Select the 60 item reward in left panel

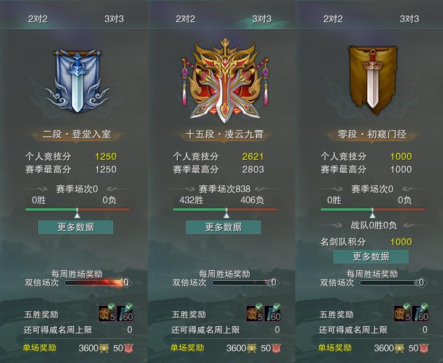[x=125, y=313]
